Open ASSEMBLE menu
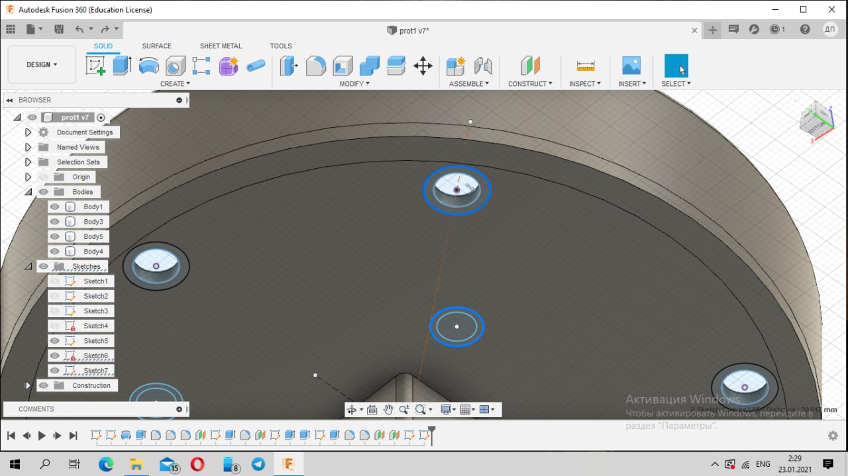Screen dimensions: 848x476 click(x=469, y=84)
